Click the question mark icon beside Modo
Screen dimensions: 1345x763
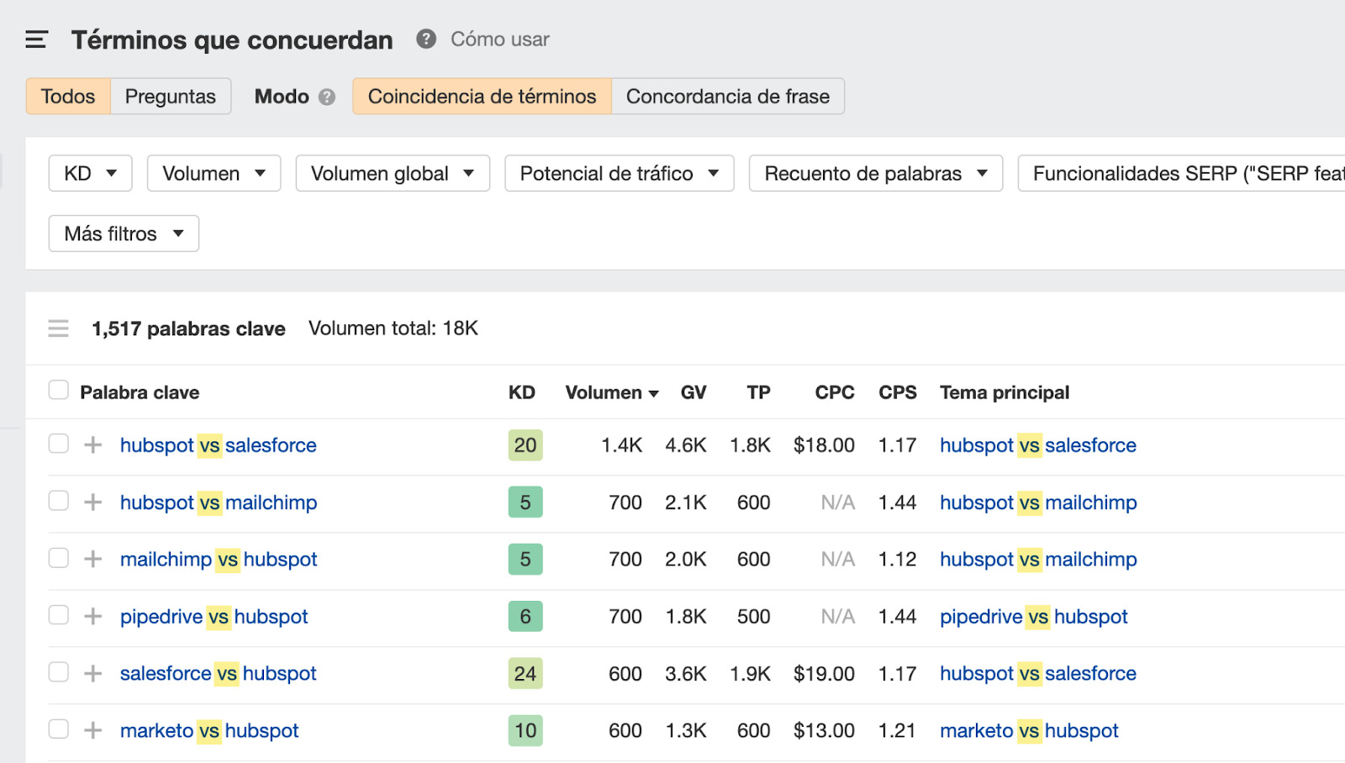pyautogui.click(x=327, y=97)
